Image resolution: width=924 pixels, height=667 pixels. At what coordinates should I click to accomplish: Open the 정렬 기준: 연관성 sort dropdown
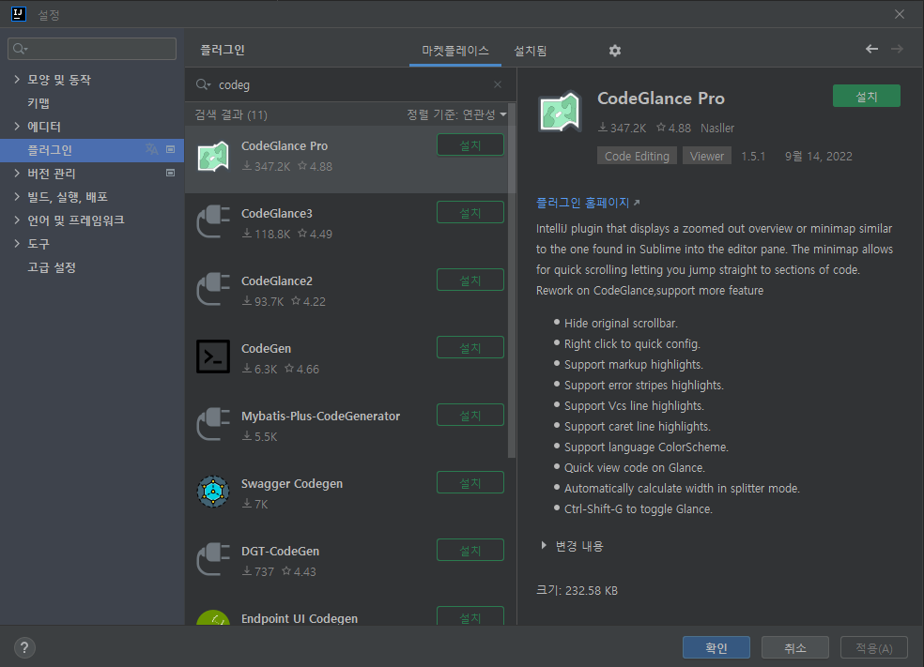(x=456, y=114)
